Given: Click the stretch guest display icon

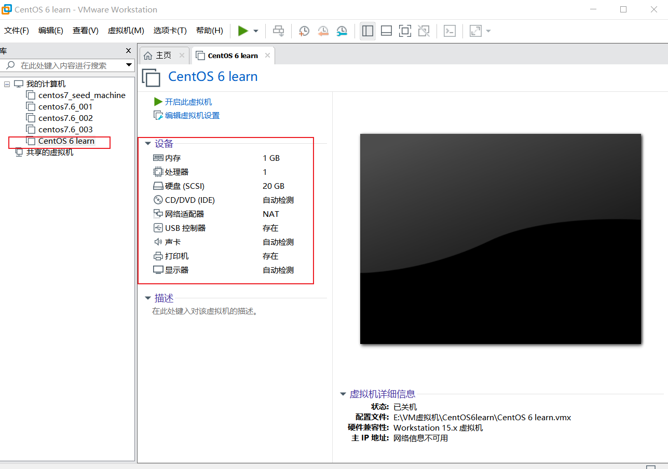Looking at the screenshot, I should click(x=475, y=31).
